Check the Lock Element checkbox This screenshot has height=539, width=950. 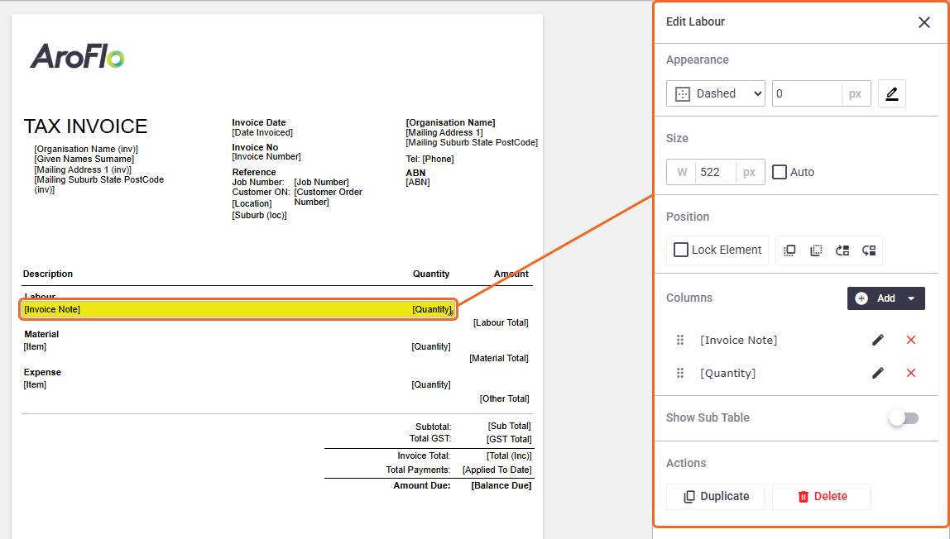[x=681, y=250]
